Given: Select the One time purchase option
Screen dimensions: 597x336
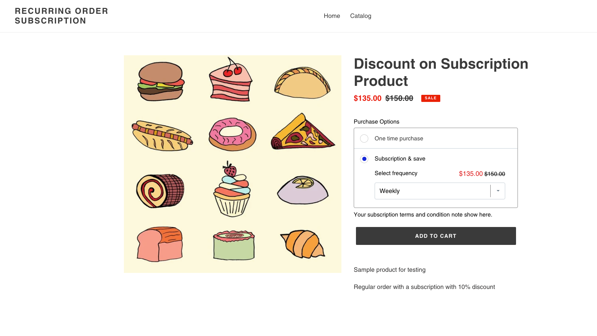Looking at the screenshot, I should tap(364, 138).
